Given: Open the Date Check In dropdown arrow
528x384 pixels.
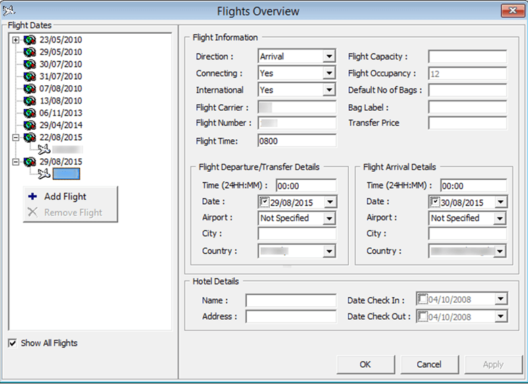Looking at the screenshot, I should (501, 299).
